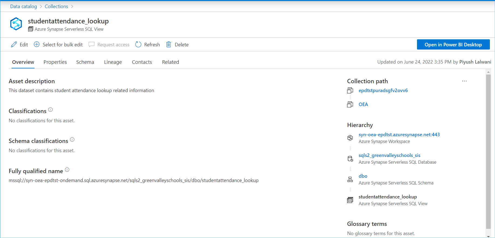495x238 pixels.
Task: Click the Collection path heading
Action: pyautogui.click(x=367, y=81)
